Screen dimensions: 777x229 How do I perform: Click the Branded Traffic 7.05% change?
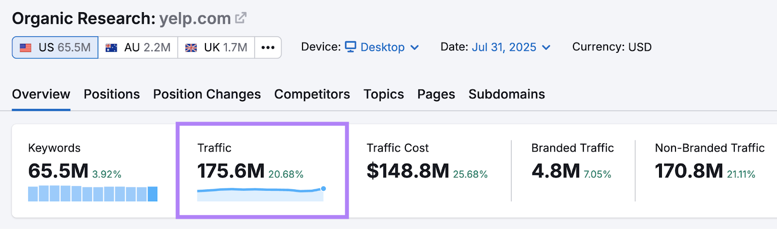(598, 174)
